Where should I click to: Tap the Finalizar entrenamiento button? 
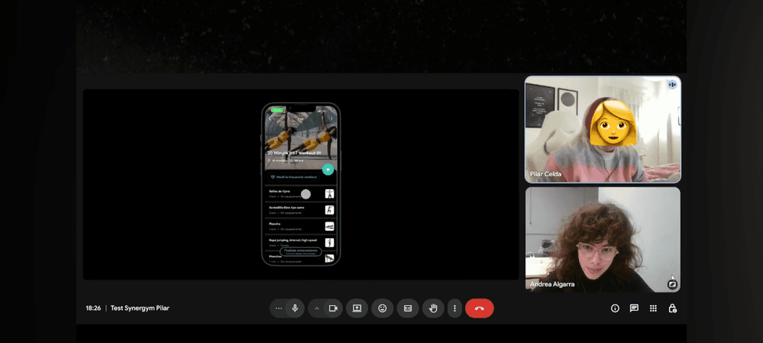click(x=301, y=251)
